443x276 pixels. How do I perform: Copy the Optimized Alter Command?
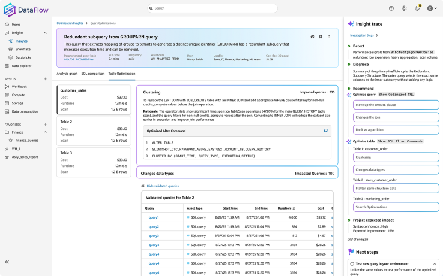pos(326,131)
